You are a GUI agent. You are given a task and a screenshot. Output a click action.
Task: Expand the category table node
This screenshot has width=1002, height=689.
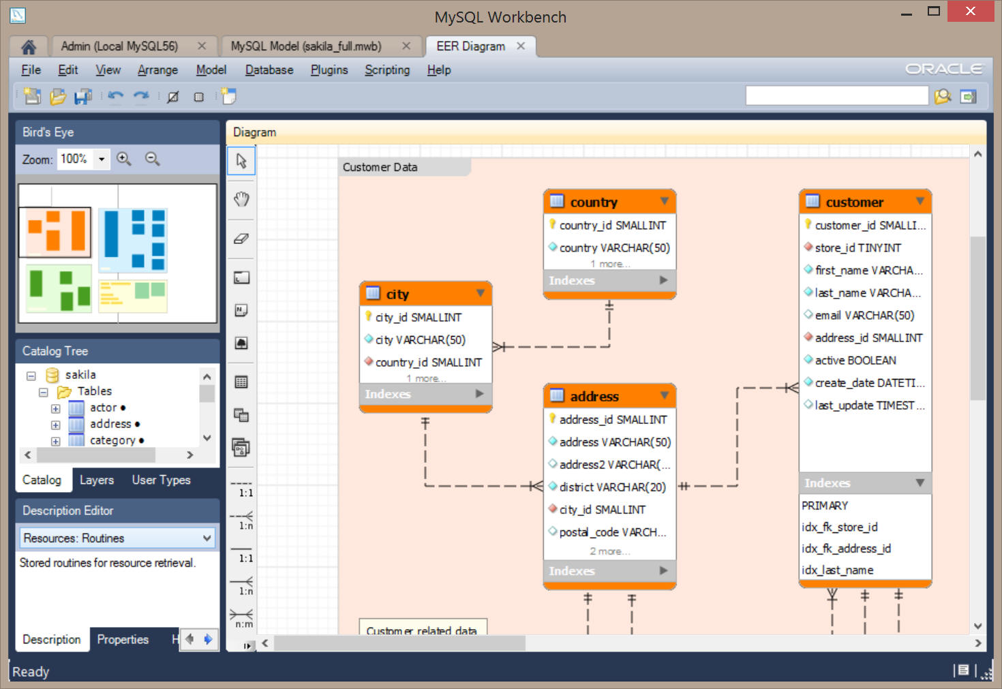pos(56,442)
